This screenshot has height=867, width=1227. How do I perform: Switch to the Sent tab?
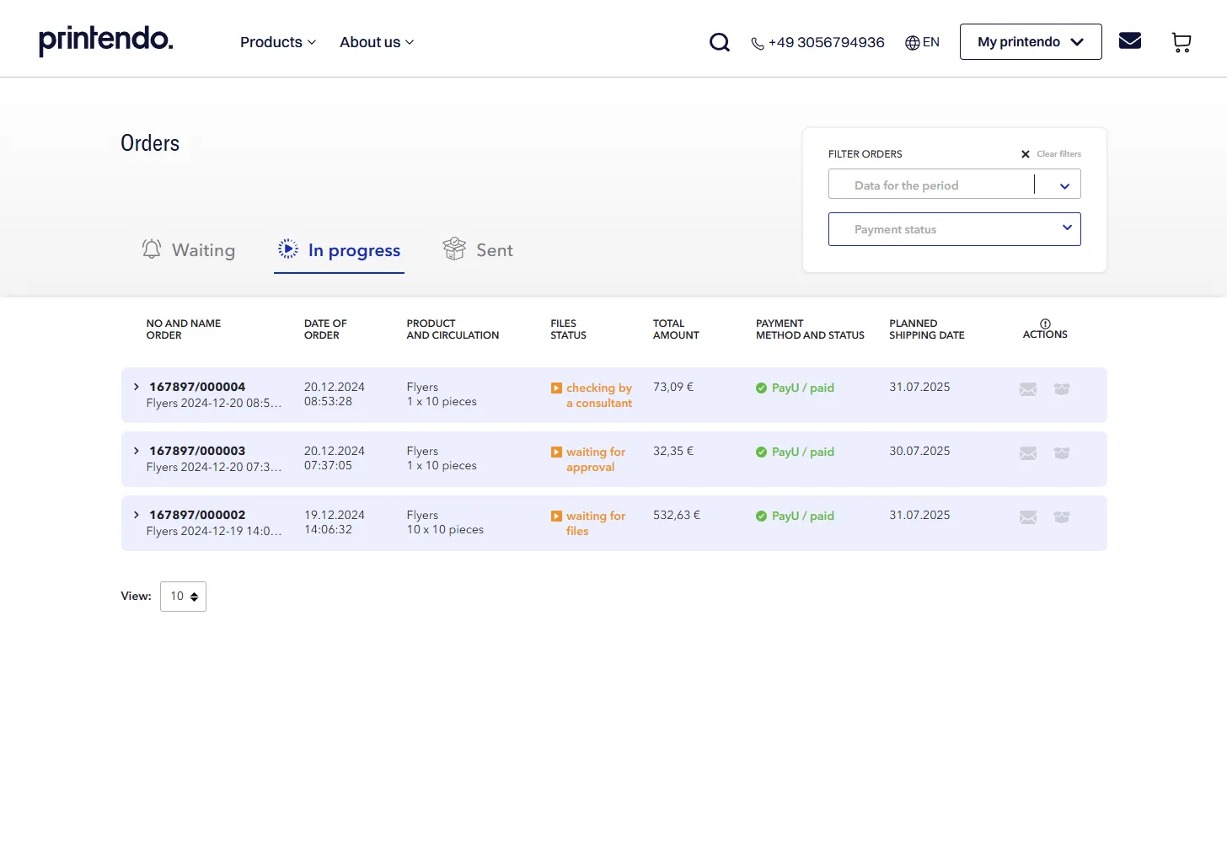[478, 250]
